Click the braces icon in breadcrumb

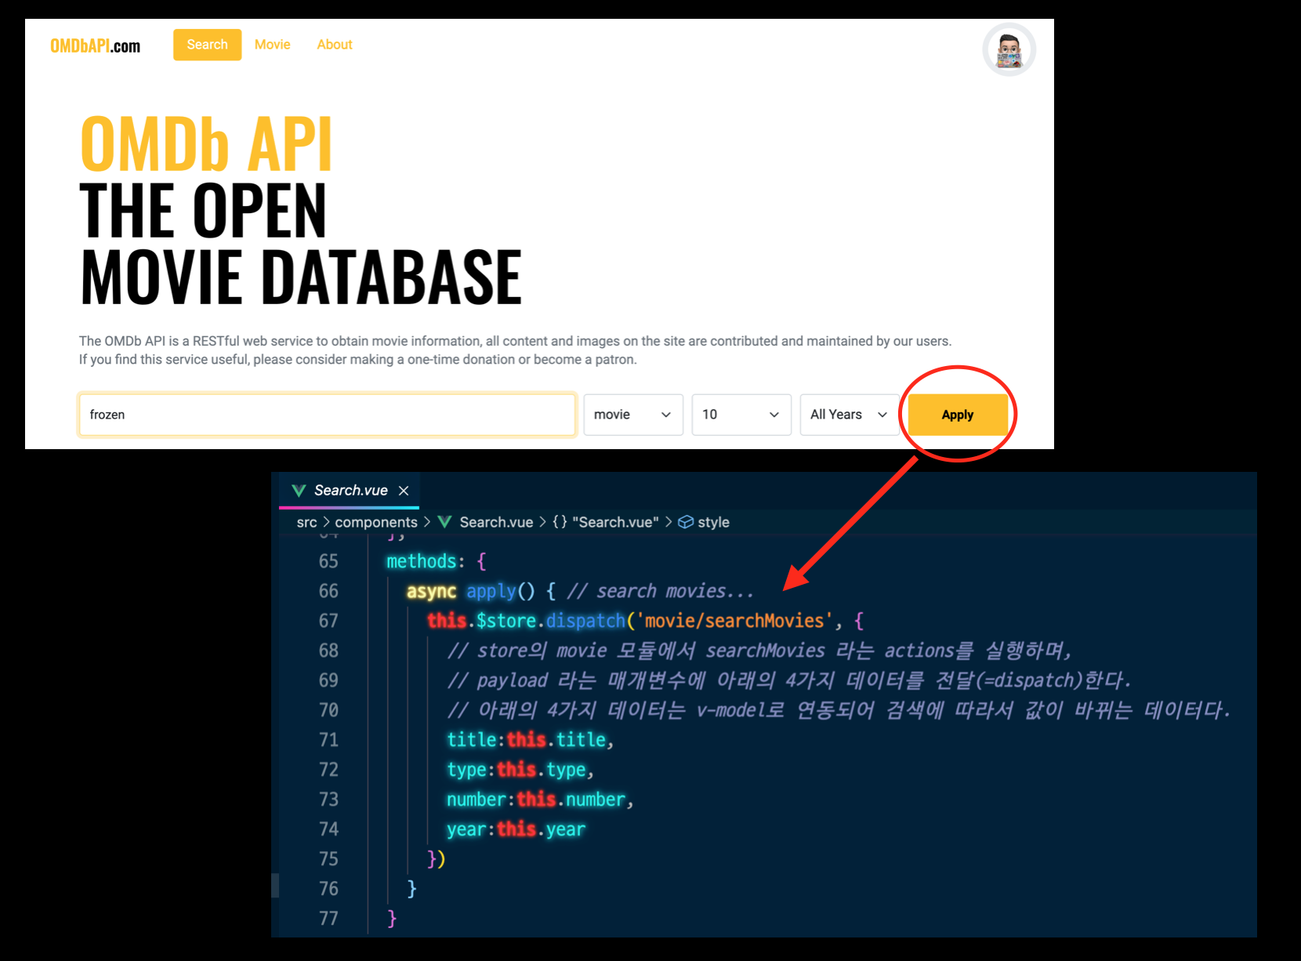560,522
